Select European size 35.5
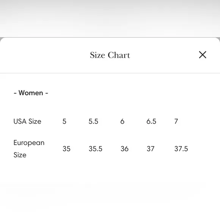 (96, 149)
